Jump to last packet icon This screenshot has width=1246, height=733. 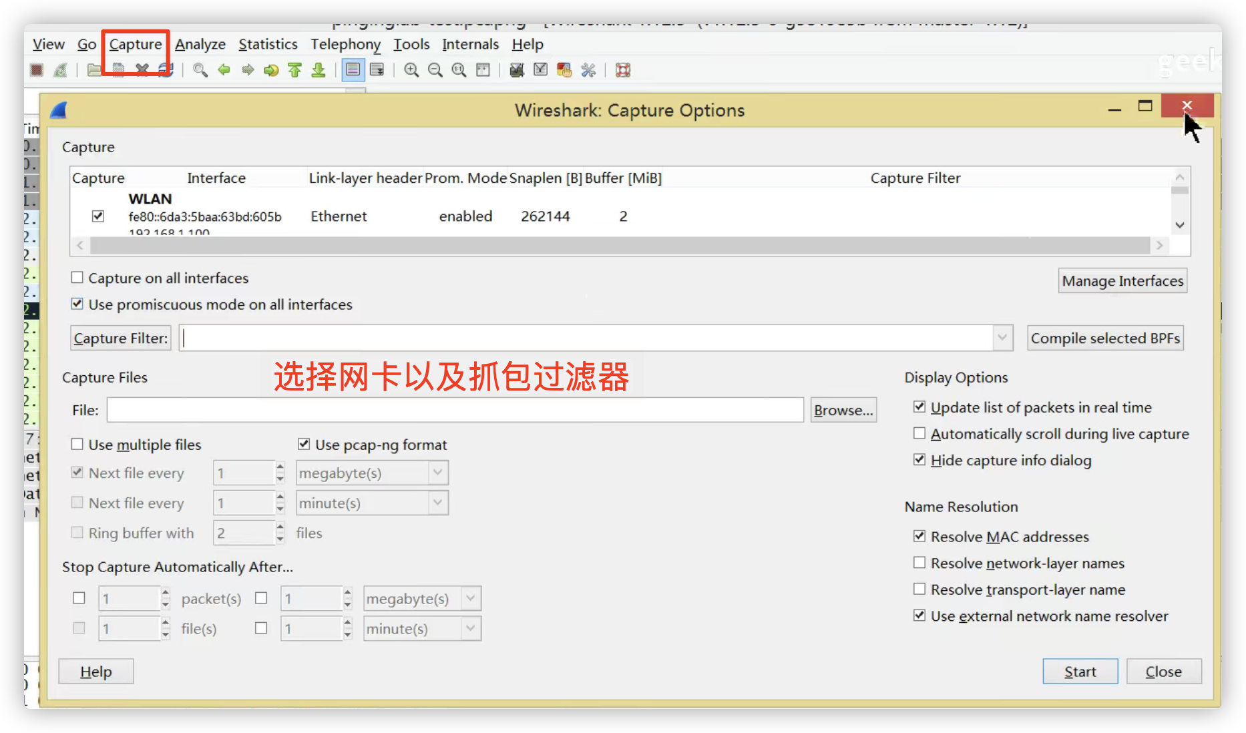click(319, 70)
